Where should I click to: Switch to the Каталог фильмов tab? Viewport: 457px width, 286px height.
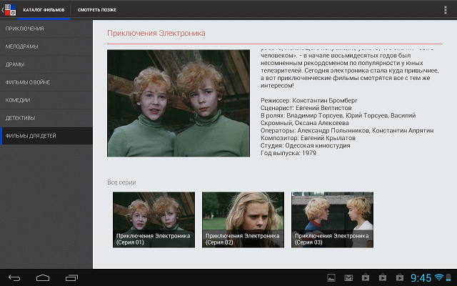coord(44,10)
